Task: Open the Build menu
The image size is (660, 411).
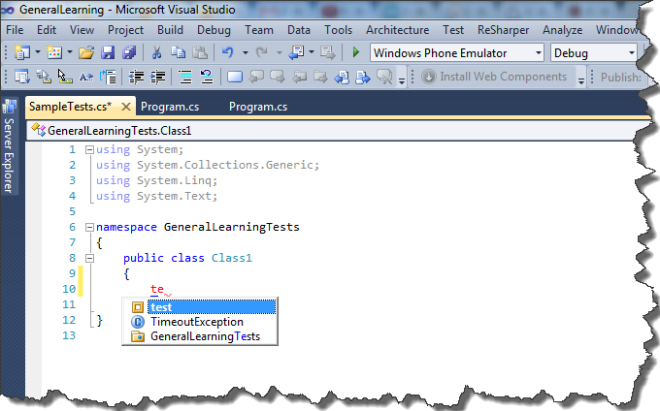Action: click(170, 30)
